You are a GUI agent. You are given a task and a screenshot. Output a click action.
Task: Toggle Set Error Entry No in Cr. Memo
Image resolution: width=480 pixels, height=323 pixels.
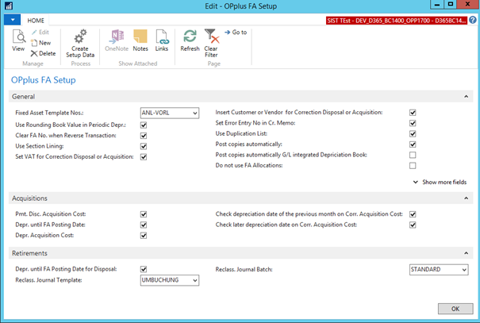pos(413,123)
